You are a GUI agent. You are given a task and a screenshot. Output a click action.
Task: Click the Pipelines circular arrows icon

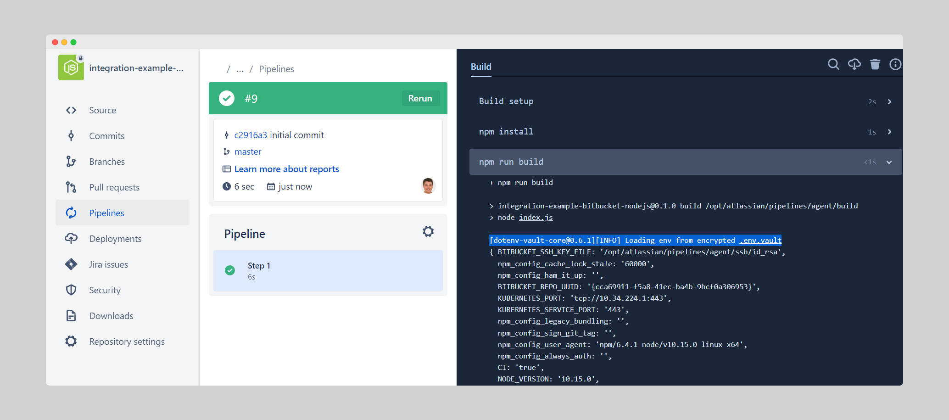[x=71, y=213]
